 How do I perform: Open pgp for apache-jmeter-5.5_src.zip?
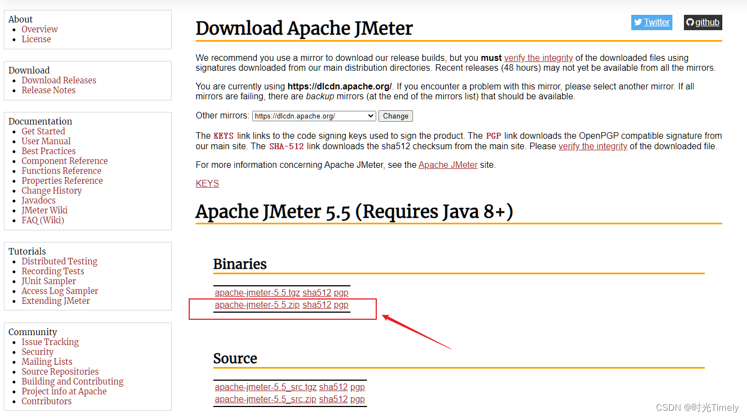[x=358, y=399]
